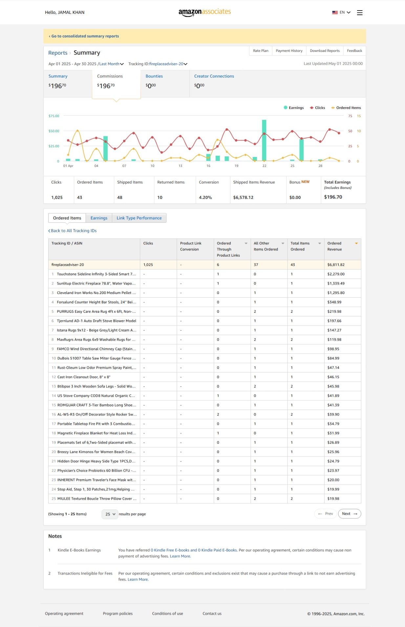The height and width of the screenshot is (627, 405).
Task: Click US Stove Company COD8 row
Action: point(204,396)
